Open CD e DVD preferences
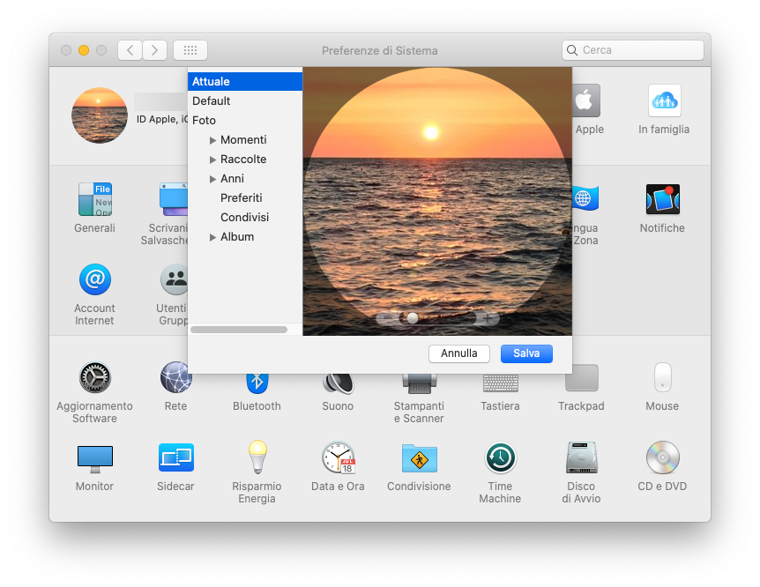Viewport: 760px width, 587px height. [x=662, y=458]
